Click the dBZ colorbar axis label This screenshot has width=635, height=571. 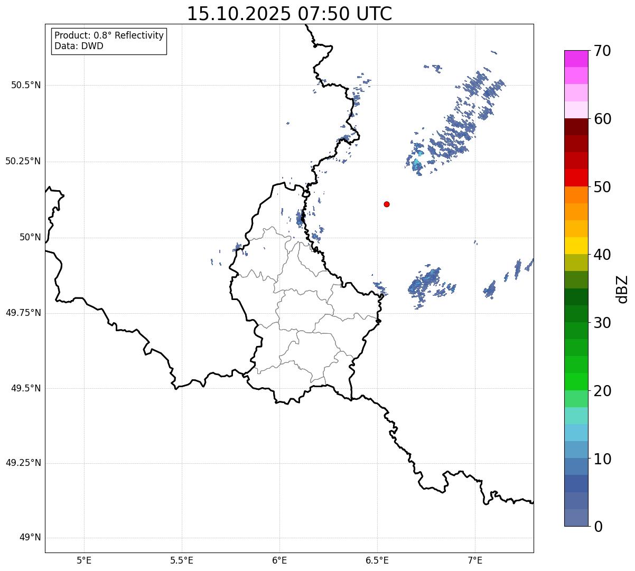(623, 289)
